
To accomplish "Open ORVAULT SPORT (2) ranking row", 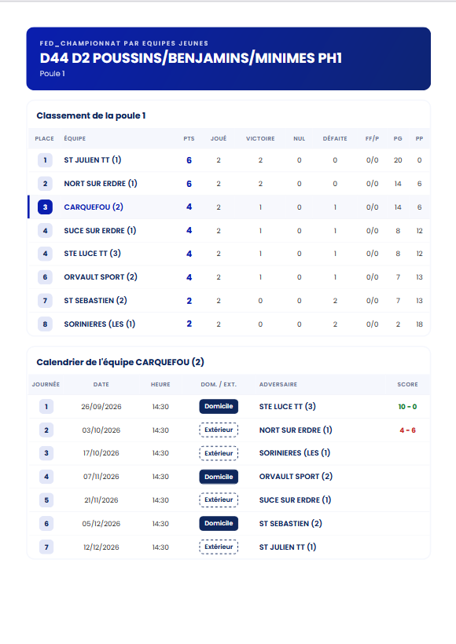I will pyautogui.click(x=229, y=276).
